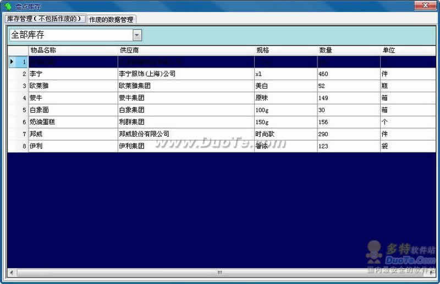This screenshot has width=440, height=284.
Task: Sort by 供应商 column header
Action: 186,50
